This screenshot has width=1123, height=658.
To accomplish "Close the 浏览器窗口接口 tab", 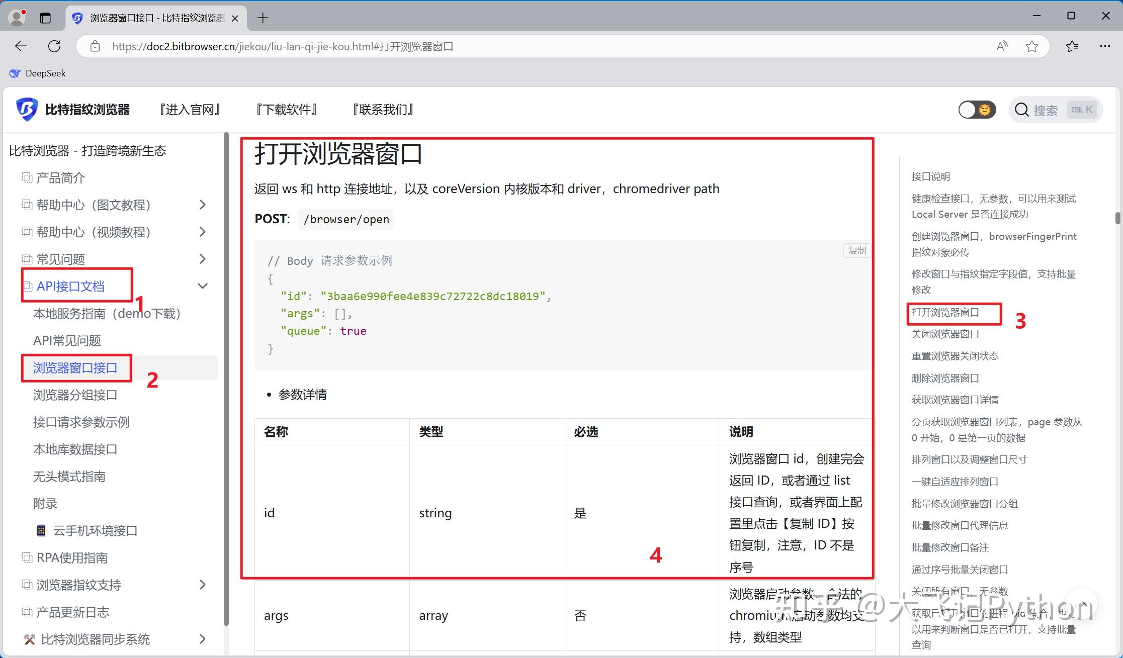I will (x=235, y=18).
